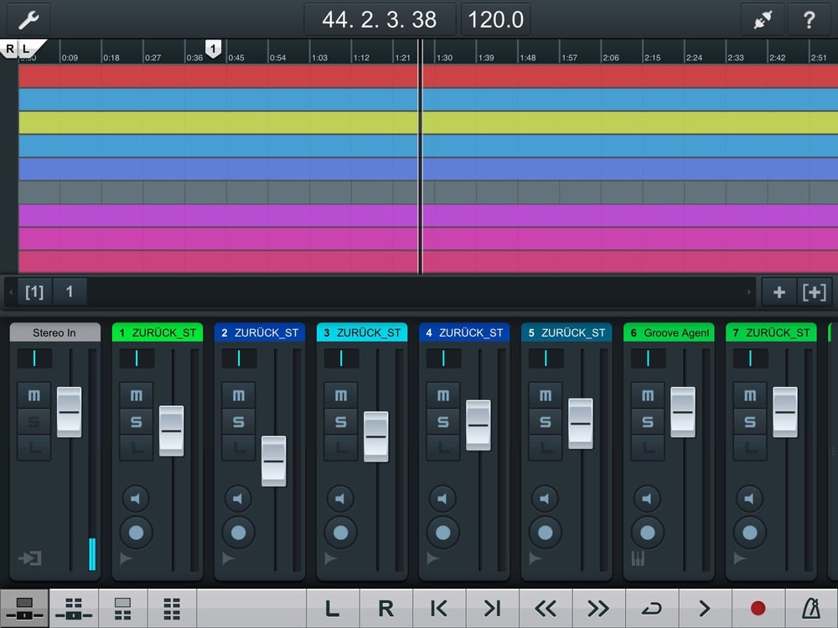Click the tempo field 120.0

coord(495,20)
